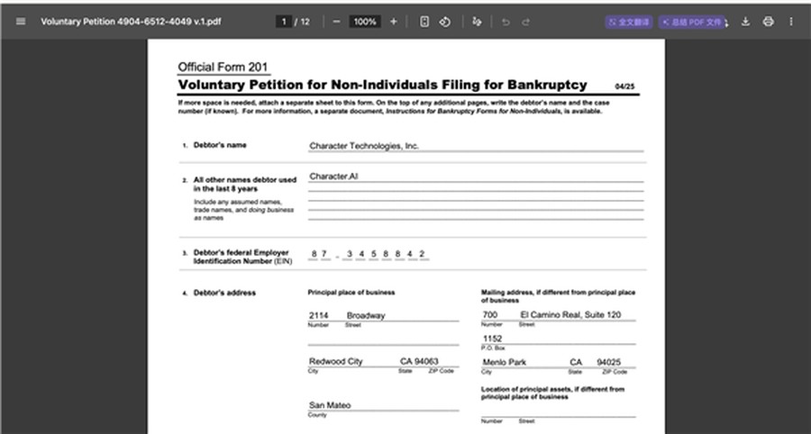Image resolution: width=811 pixels, height=434 pixels.
Task: Print the PDF document
Action: tap(769, 22)
